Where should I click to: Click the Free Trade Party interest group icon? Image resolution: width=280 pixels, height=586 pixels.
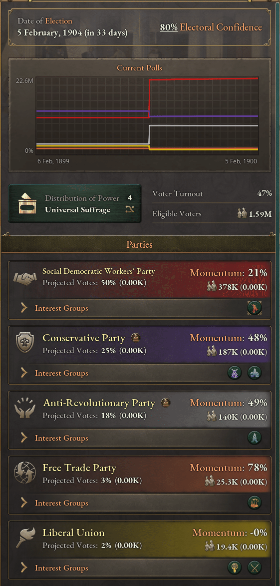(x=255, y=503)
